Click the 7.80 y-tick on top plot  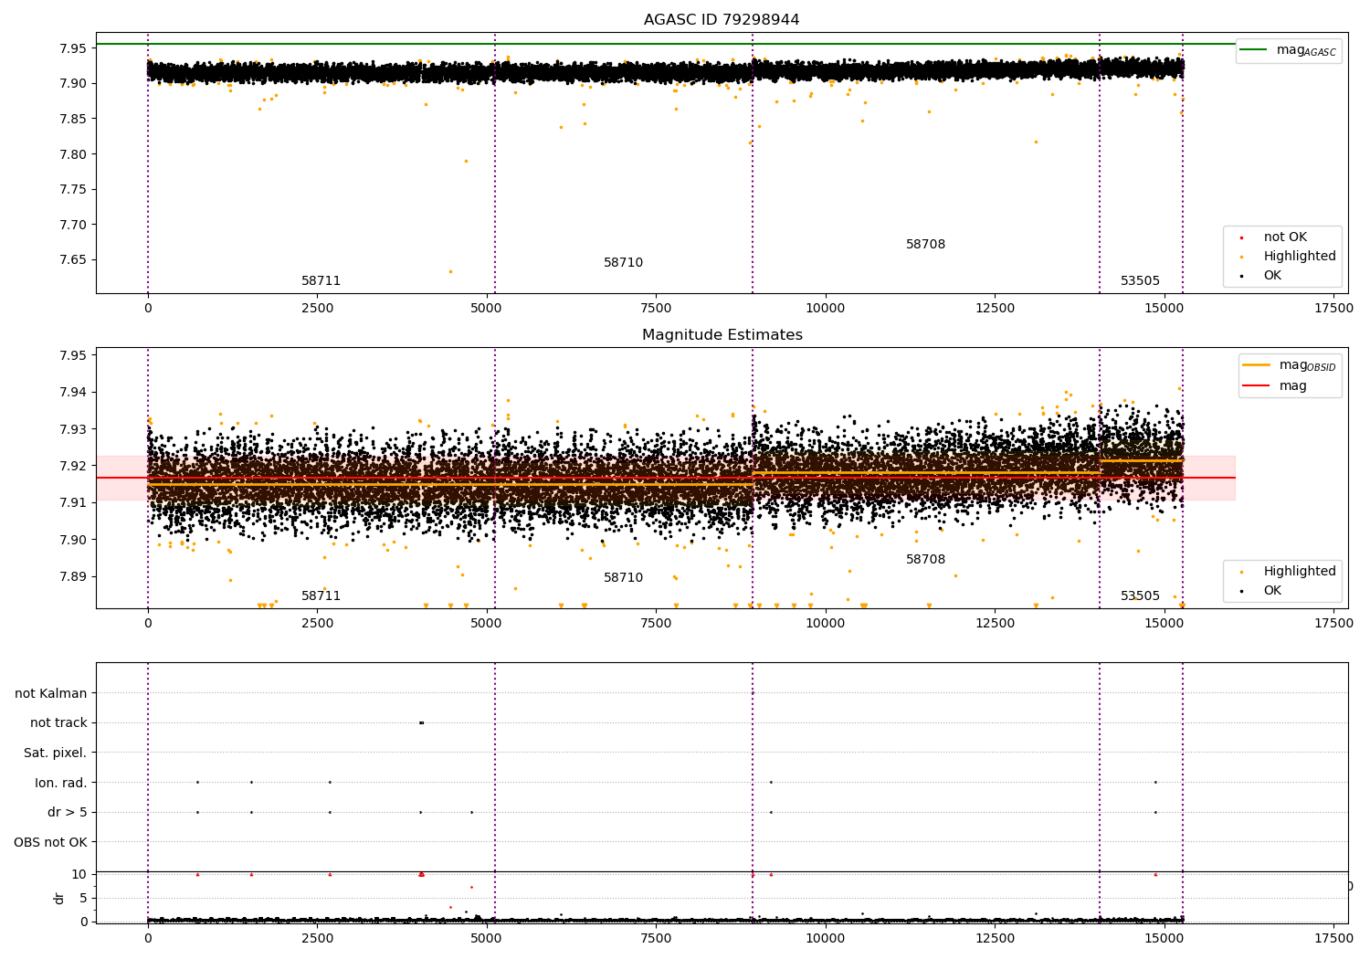coord(72,154)
